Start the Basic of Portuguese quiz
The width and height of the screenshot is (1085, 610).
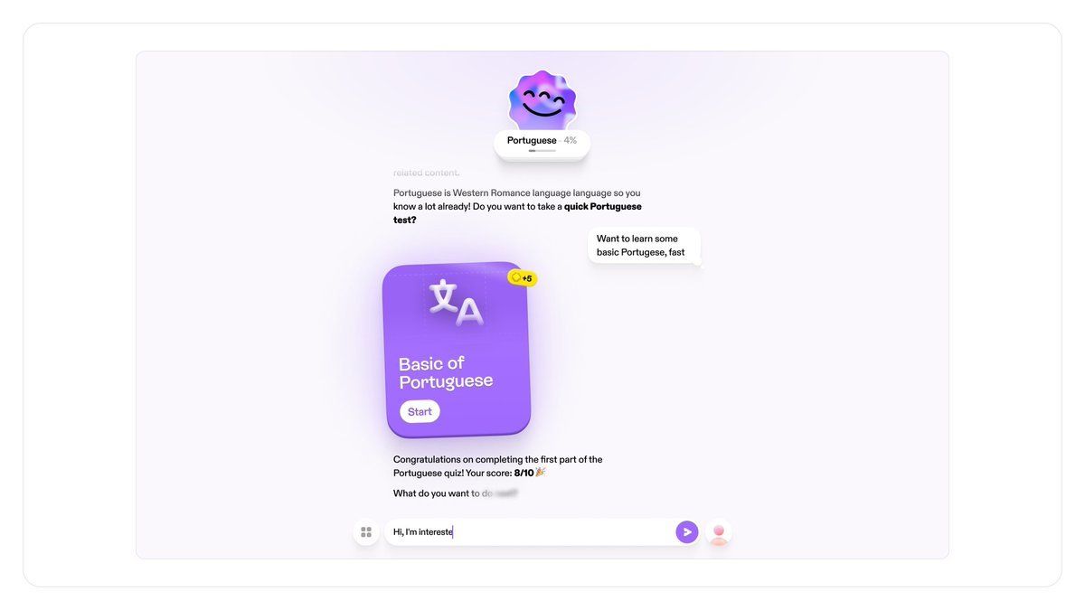420,412
